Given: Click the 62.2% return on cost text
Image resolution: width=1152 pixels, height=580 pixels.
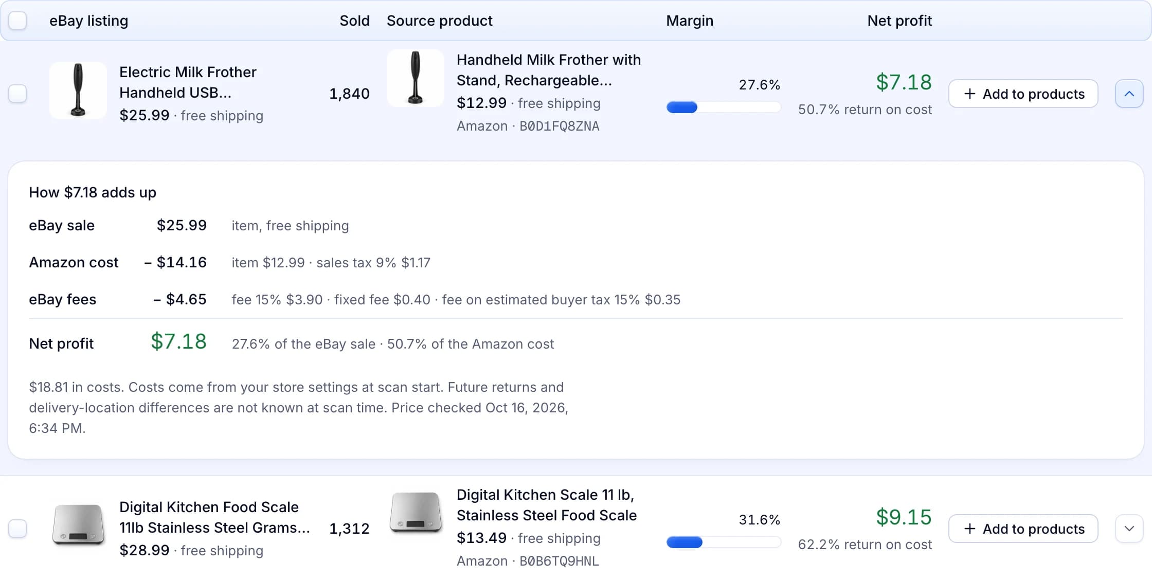Looking at the screenshot, I should coord(865,545).
